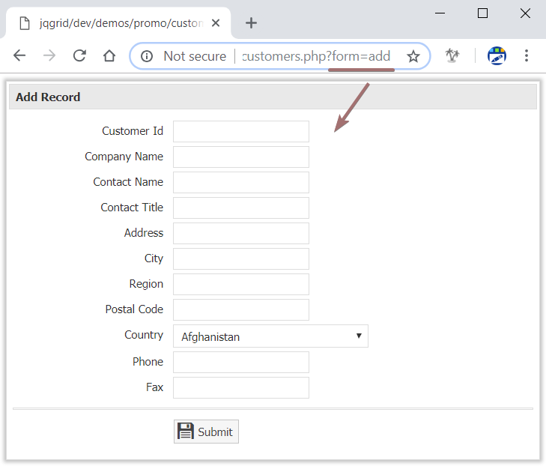Reload the page with refresh icon

[x=79, y=56]
